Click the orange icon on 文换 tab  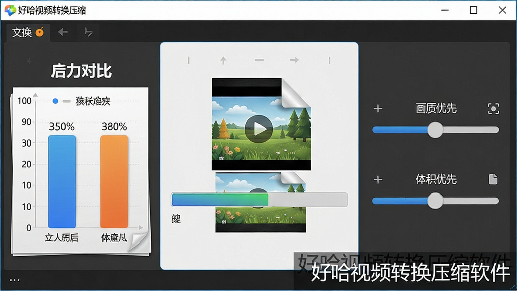click(x=40, y=32)
